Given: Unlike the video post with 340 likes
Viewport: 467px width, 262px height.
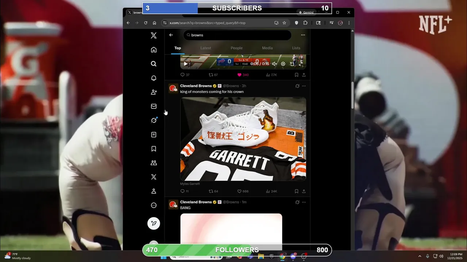Looking at the screenshot, I should click(243, 75).
